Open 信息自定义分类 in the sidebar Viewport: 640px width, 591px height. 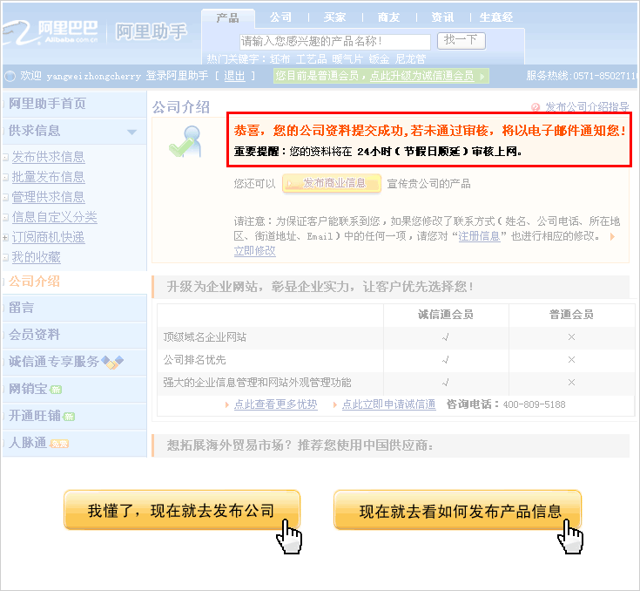54,217
